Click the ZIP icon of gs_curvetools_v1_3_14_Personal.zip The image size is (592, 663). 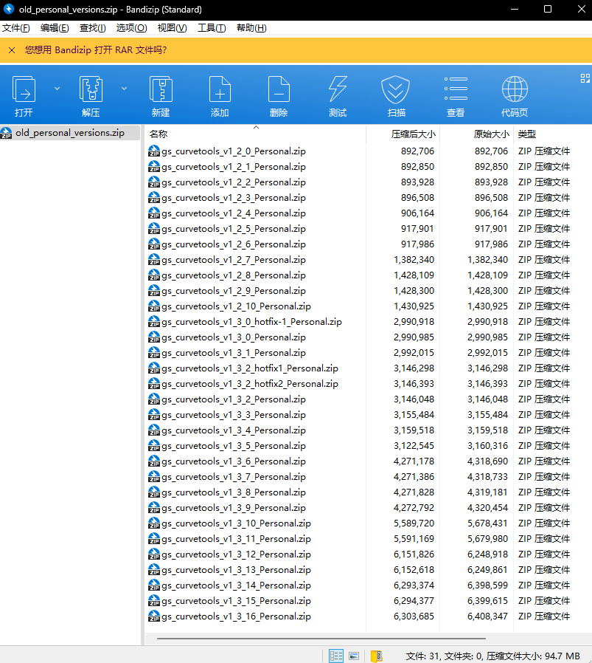tap(154, 585)
